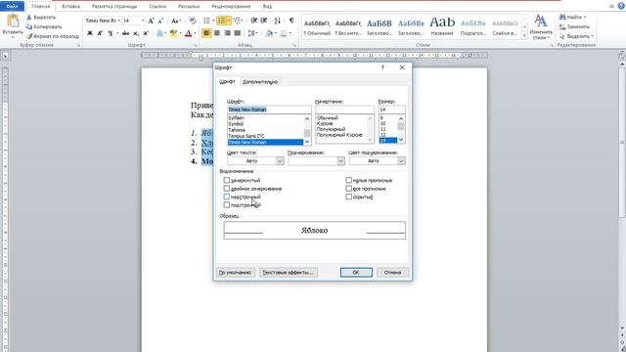Enable the strikethrough (зачеркнутый) checkbox

click(x=227, y=180)
